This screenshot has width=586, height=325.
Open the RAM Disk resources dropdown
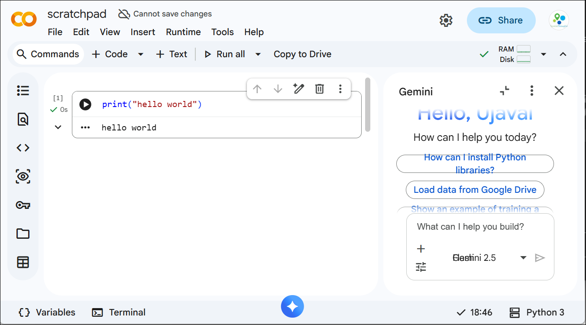point(544,54)
